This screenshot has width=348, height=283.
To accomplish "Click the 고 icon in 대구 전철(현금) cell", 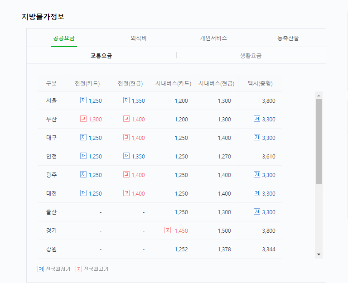I will [126, 138].
